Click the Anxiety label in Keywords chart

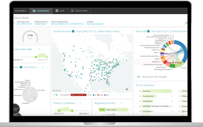pos(184,68)
